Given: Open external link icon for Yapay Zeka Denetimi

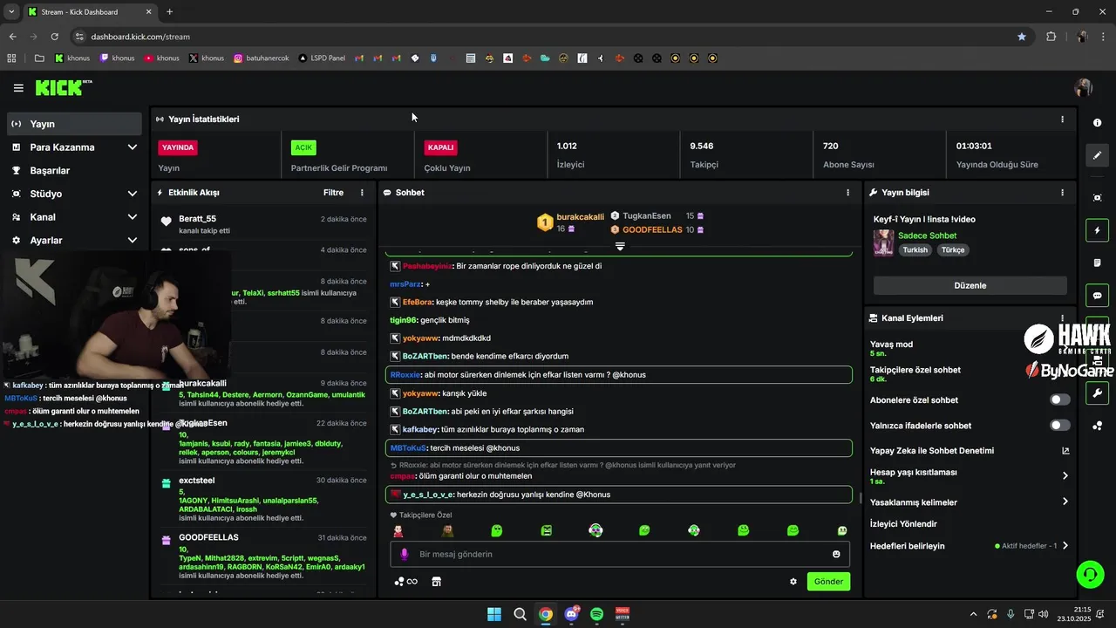Looking at the screenshot, I should 1065,451.
